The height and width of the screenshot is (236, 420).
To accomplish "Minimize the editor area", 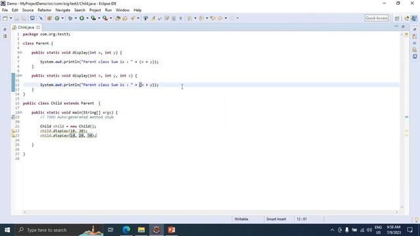I will pyautogui.click(x=396, y=26).
